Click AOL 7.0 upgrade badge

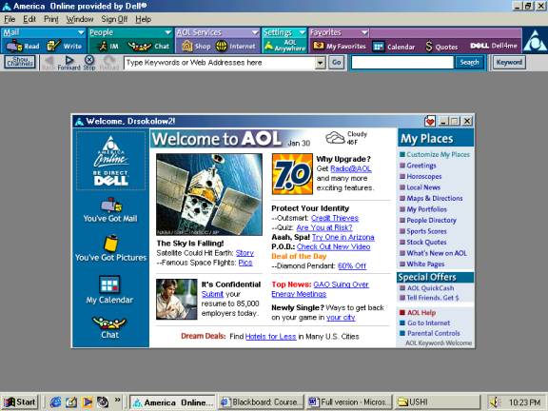[x=292, y=174]
